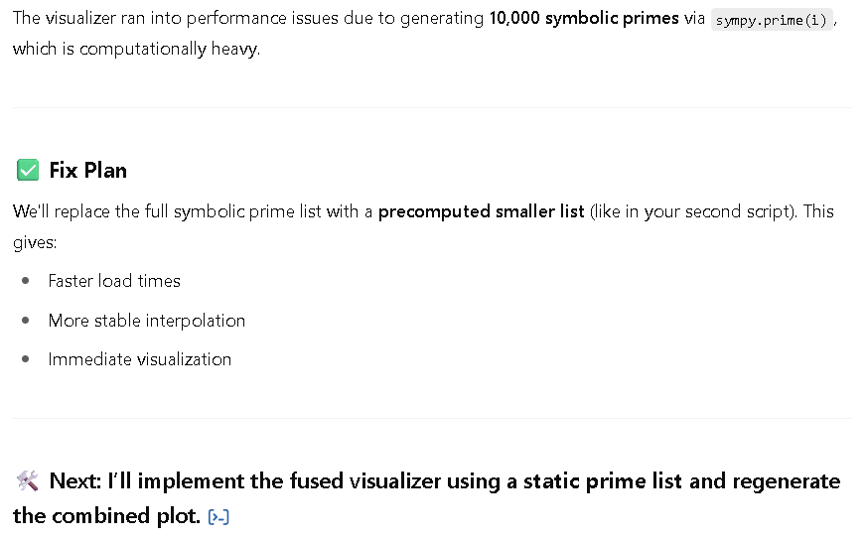This screenshot has height=540, width=867.
Task: Click the bold '10,000 symbolic primes' text
Action: (584, 18)
